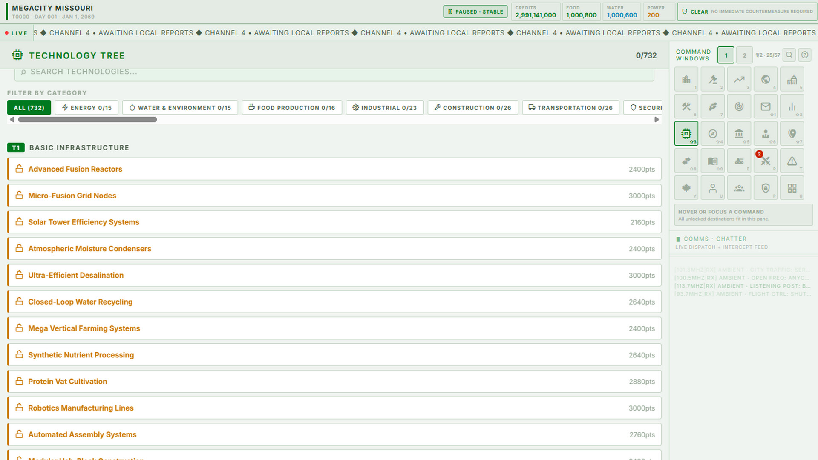Select the chip Technology Tree command icon
The image size is (818, 460).
(686, 134)
